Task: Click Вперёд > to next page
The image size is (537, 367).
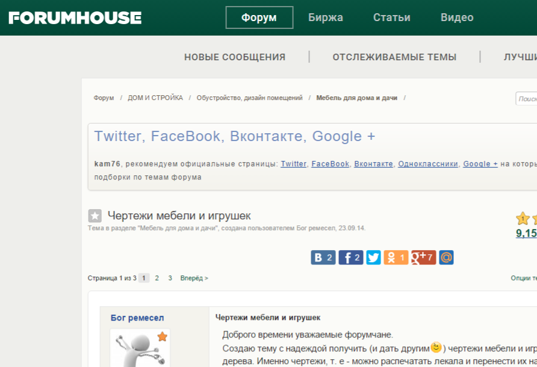Action: (194, 278)
